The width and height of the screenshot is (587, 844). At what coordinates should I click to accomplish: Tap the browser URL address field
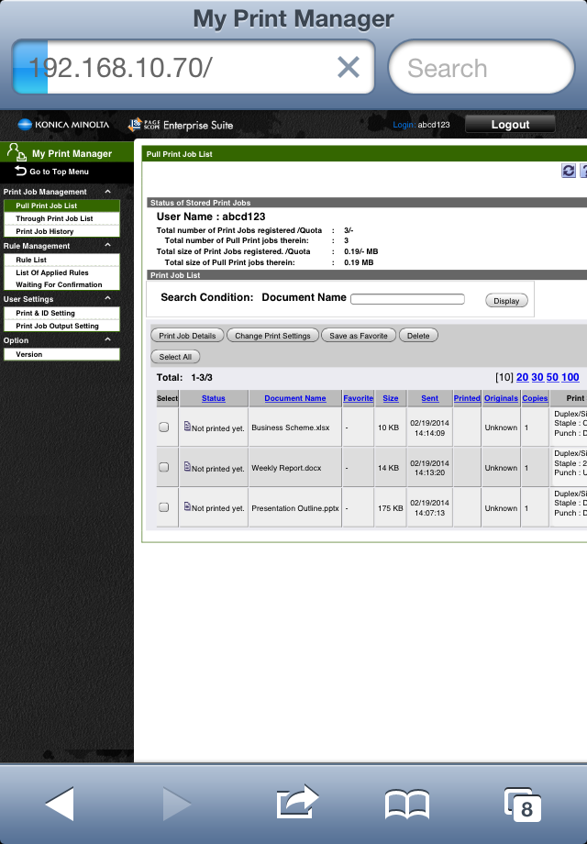[x=193, y=67]
